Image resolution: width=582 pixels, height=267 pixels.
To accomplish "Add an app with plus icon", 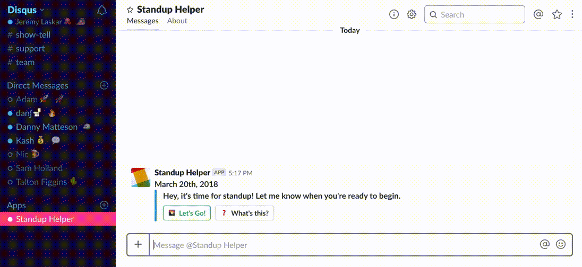I will 104,205.
